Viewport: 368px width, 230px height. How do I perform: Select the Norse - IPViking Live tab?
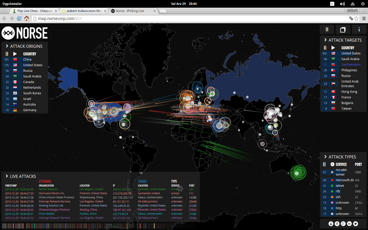133,11
